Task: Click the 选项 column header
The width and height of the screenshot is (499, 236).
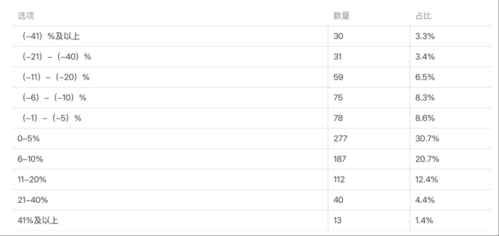Action: point(26,16)
